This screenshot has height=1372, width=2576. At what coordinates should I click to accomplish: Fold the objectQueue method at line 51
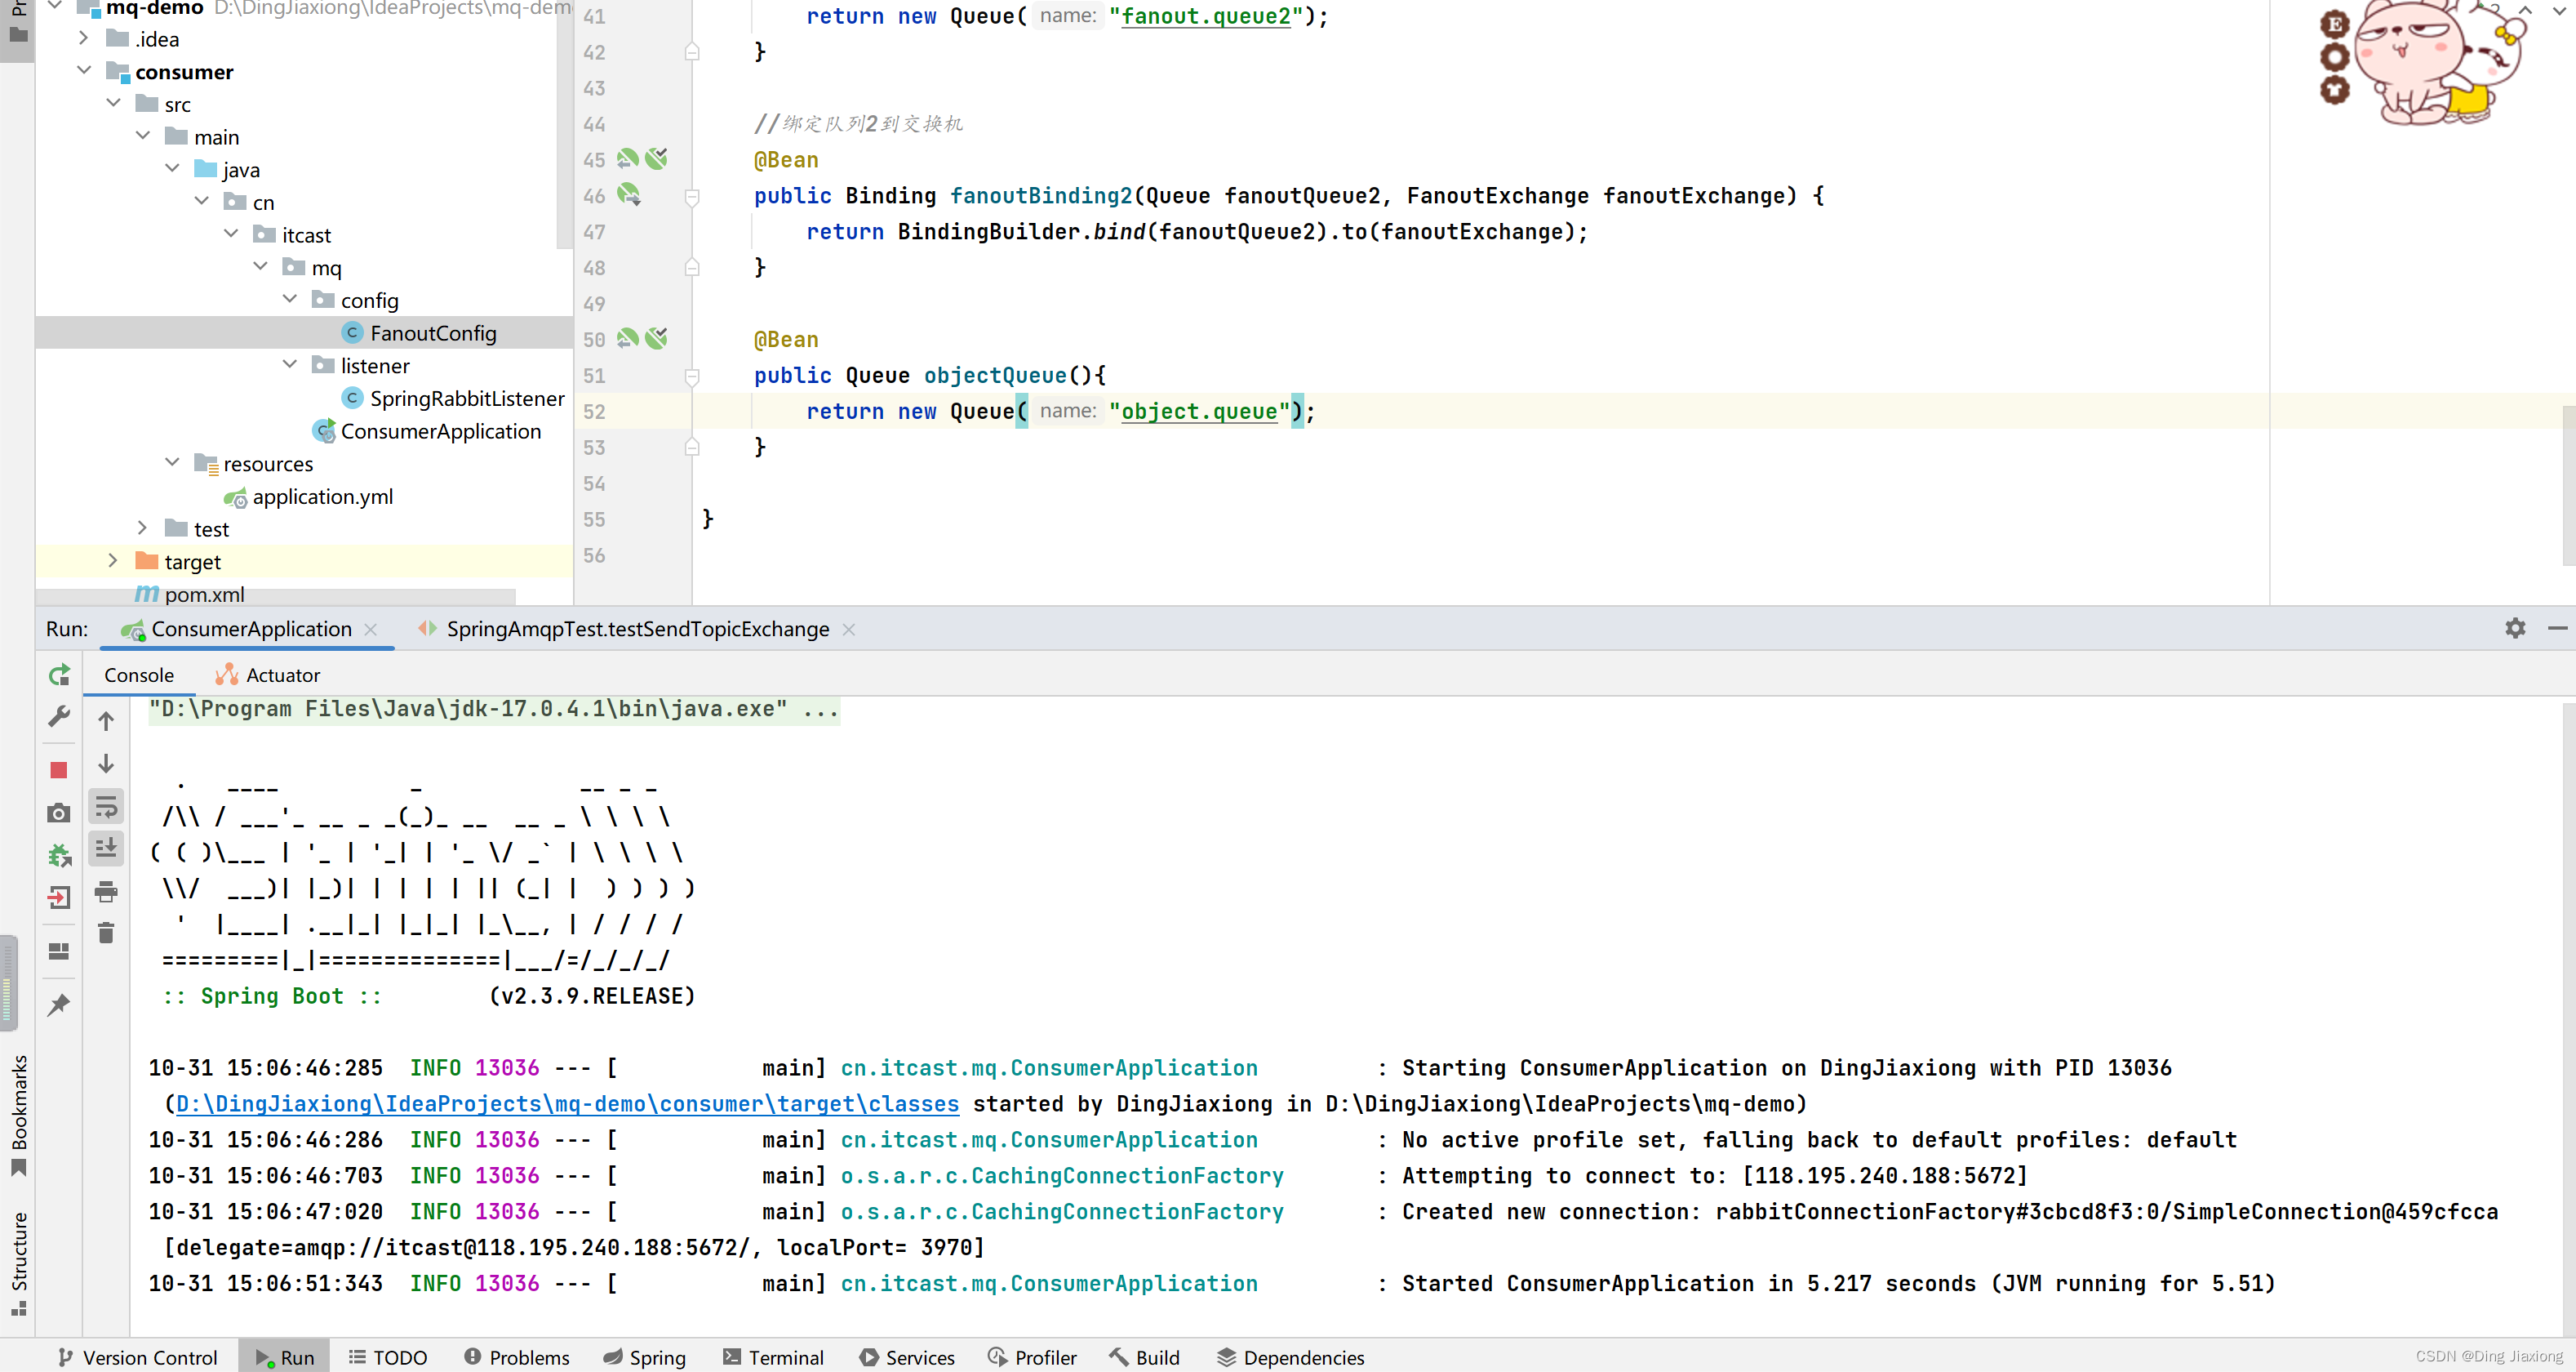pos(692,376)
